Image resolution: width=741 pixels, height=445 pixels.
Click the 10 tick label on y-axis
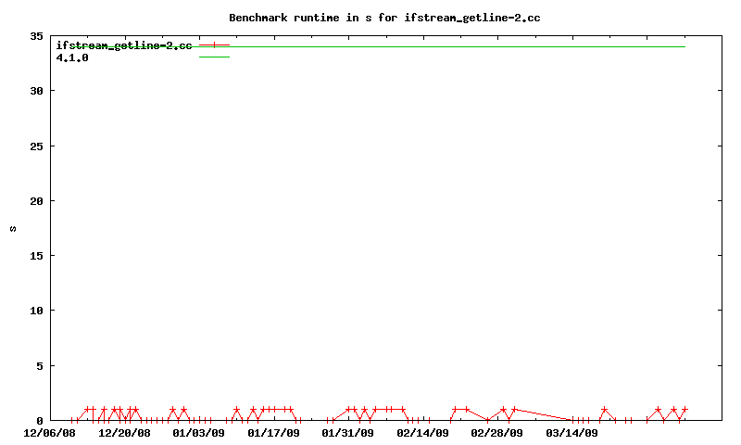(36, 311)
